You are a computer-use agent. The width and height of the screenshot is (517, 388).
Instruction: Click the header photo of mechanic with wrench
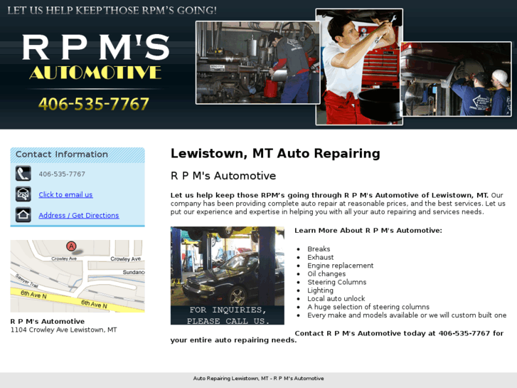point(359,67)
